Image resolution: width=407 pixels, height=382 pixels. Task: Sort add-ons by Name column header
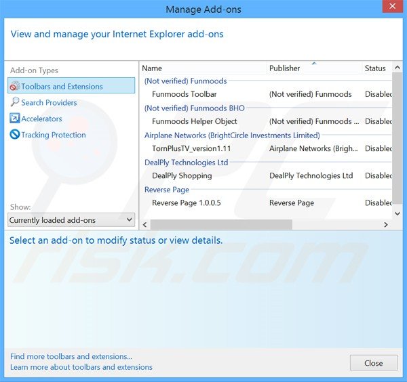pos(203,68)
